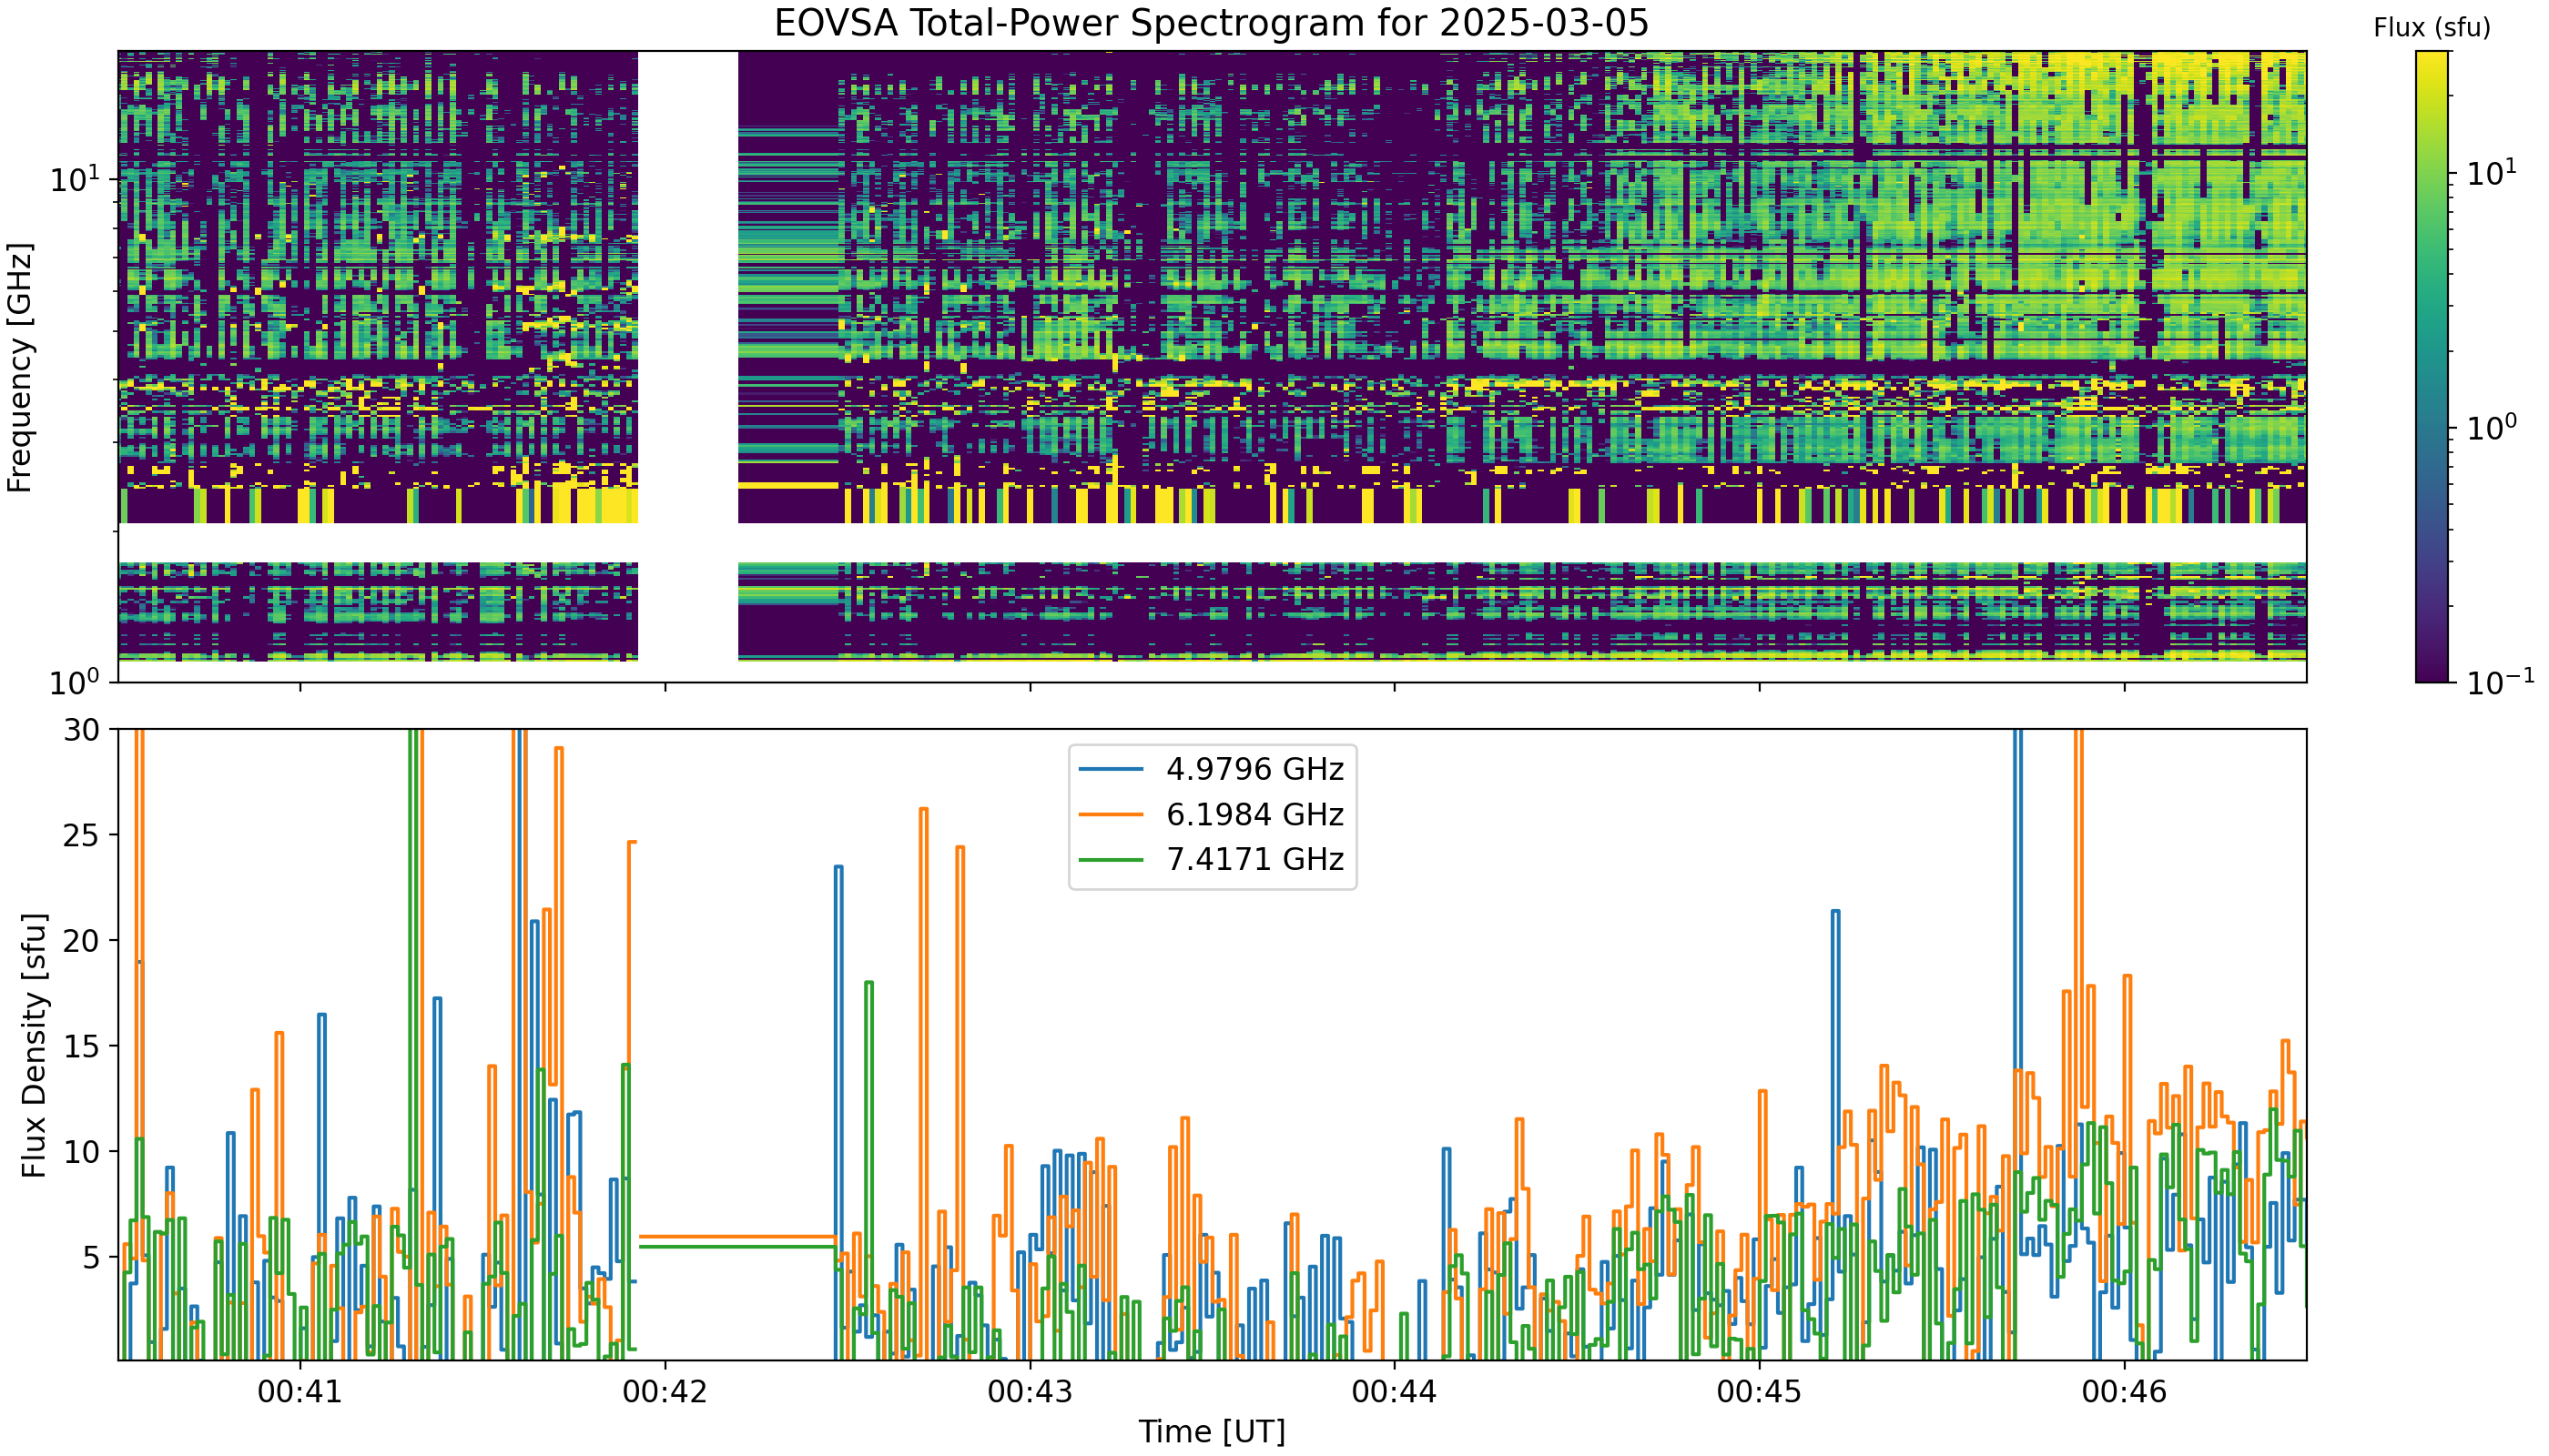Click the 'Flux (sfu)' colorbar label

pos(2432,28)
